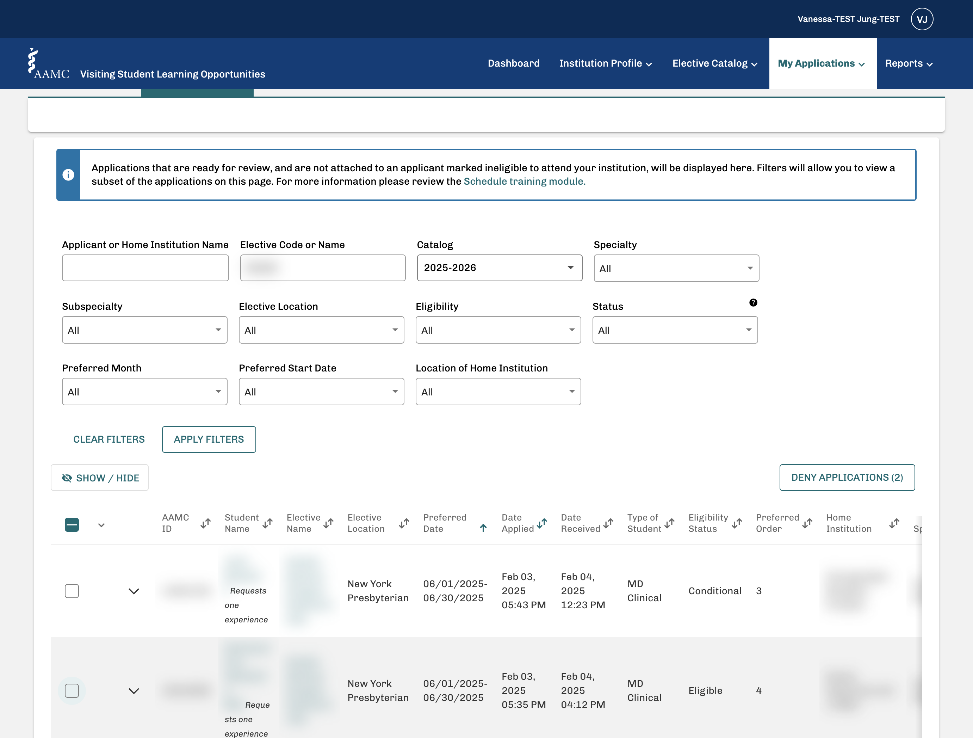This screenshot has width=973, height=738.
Task: Open Institution Profile menu
Action: click(x=606, y=63)
